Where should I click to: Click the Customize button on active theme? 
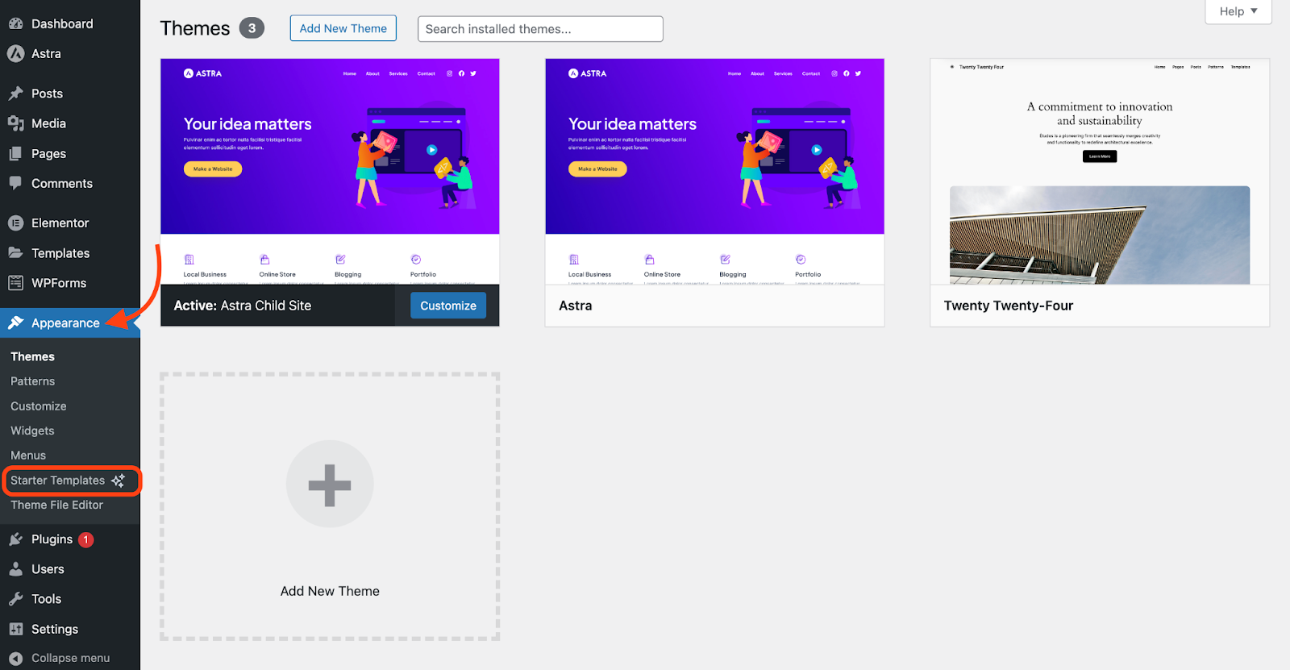[448, 306]
